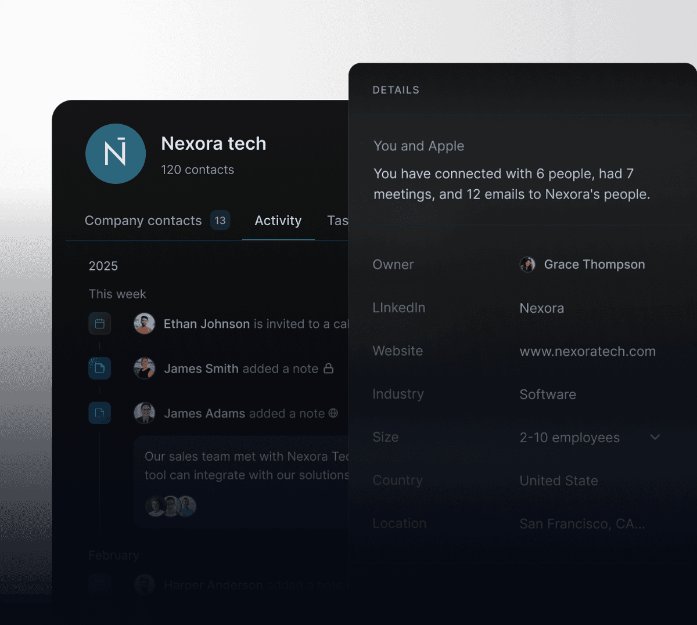Image resolution: width=697 pixels, height=625 pixels.
Task: Click the grouped participant avatars under the note
Action: [x=171, y=506]
